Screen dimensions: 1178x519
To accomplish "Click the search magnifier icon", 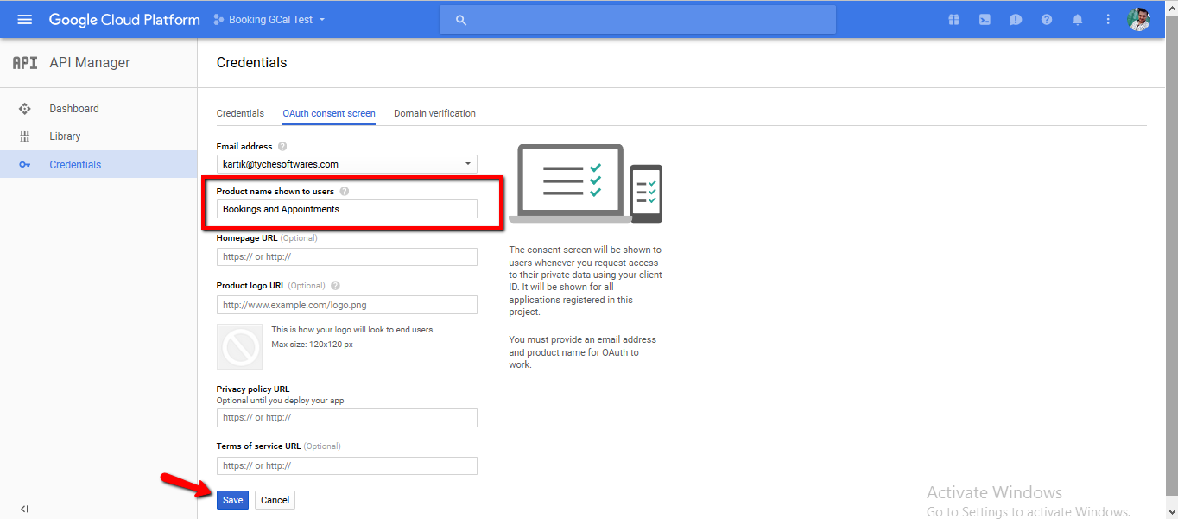I will 461,20.
